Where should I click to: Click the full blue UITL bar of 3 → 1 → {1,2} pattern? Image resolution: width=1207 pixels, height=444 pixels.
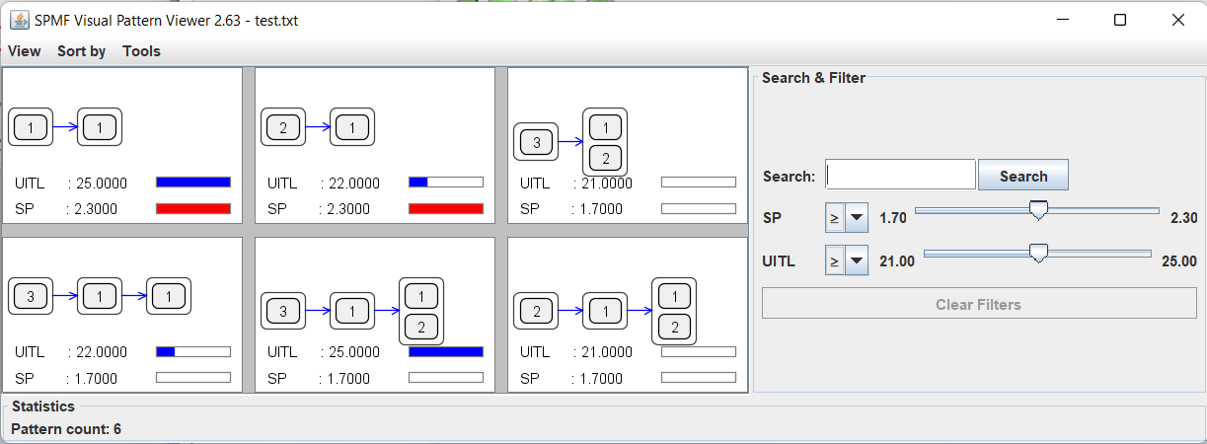pos(446,351)
